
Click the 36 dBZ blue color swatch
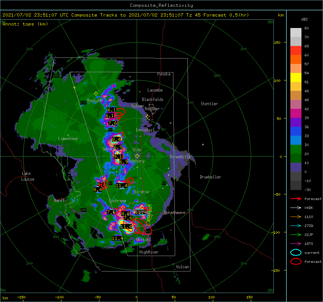[x=296, y=131]
